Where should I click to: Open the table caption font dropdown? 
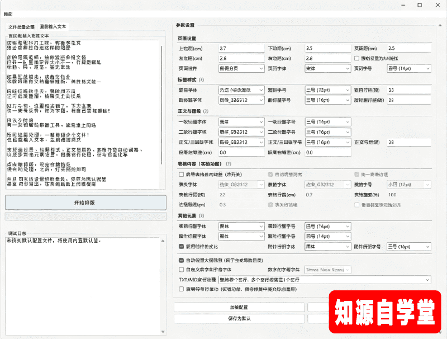pos(241,227)
